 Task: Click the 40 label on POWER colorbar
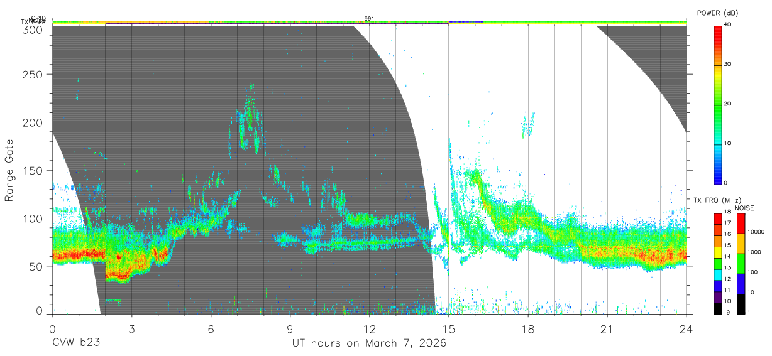(729, 24)
